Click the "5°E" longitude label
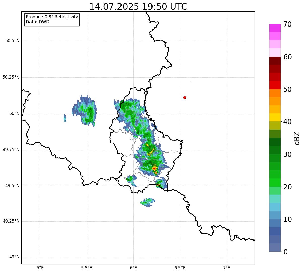The height and width of the screenshot is (273, 303). coord(40,268)
